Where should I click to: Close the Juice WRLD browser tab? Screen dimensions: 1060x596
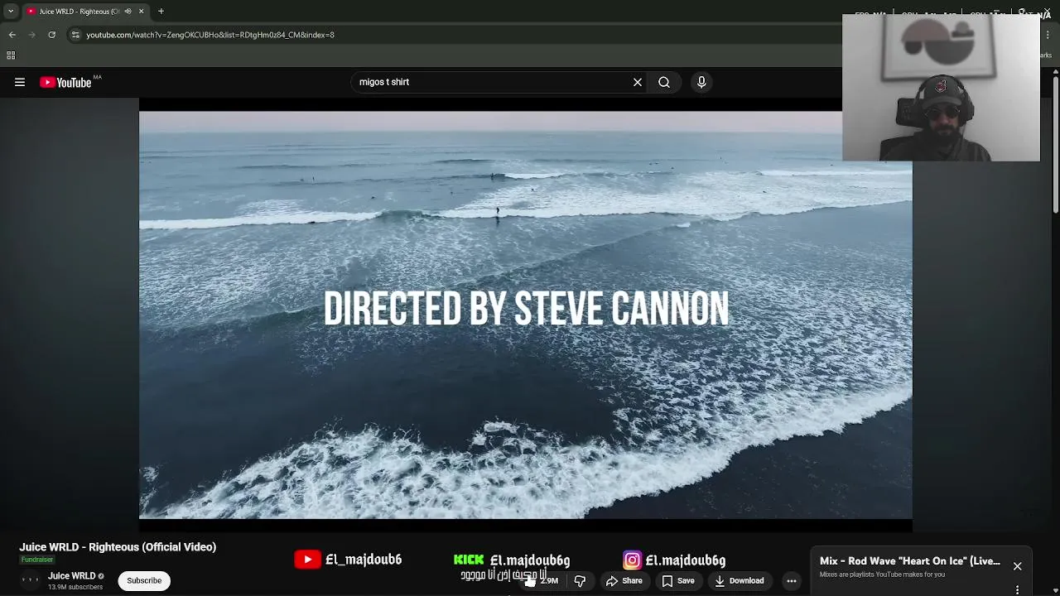[x=141, y=12]
